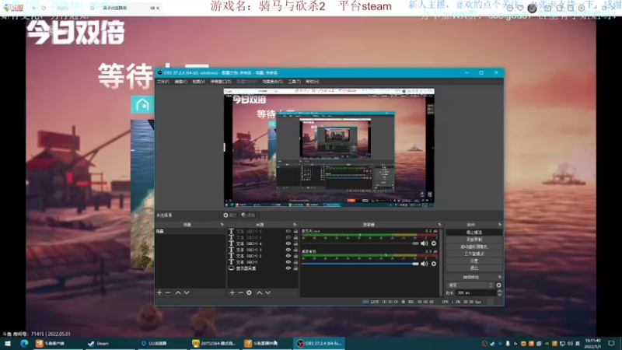The width and height of the screenshot is (622, 350).
Task: Open Filters button above sources panel
Action: pyautogui.click(x=248, y=215)
